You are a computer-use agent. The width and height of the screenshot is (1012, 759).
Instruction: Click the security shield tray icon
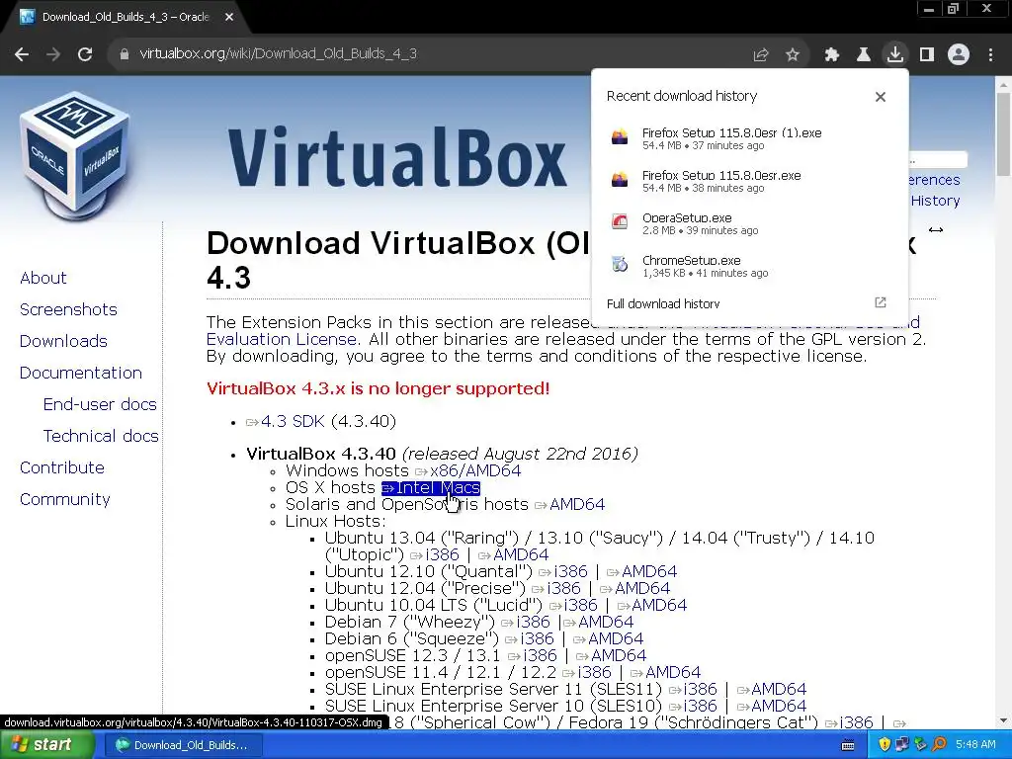click(x=885, y=745)
